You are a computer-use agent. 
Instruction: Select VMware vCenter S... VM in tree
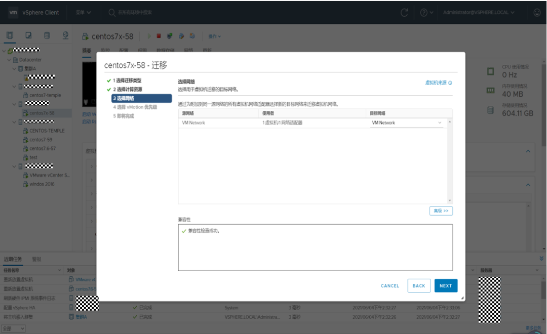pos(49,176)
